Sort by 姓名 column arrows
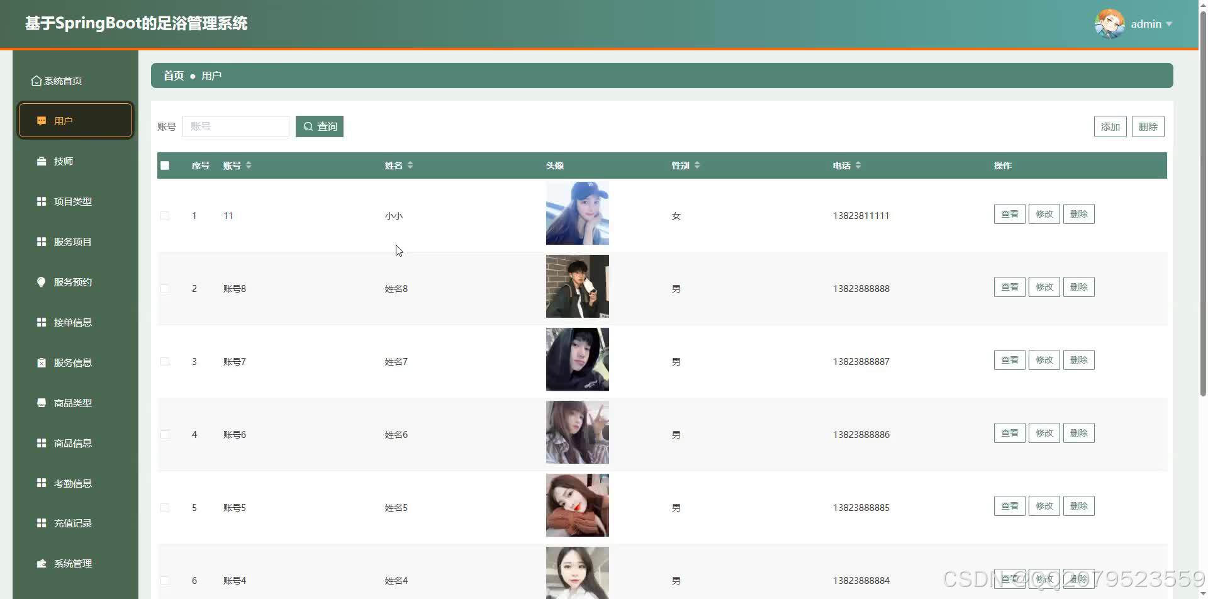The image size is (1208, 599). tap(410, 165)
